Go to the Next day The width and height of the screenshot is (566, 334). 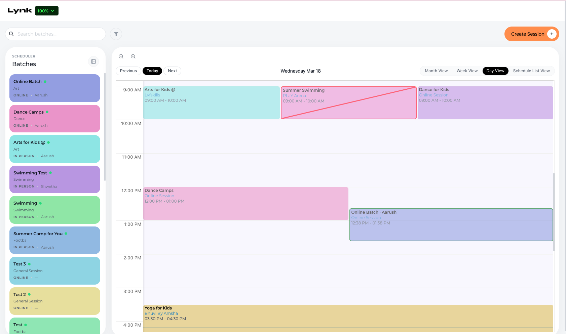click(173, 71)
